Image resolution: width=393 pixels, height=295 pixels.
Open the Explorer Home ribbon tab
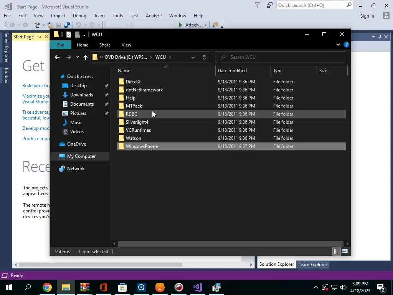tap(83, 45)
